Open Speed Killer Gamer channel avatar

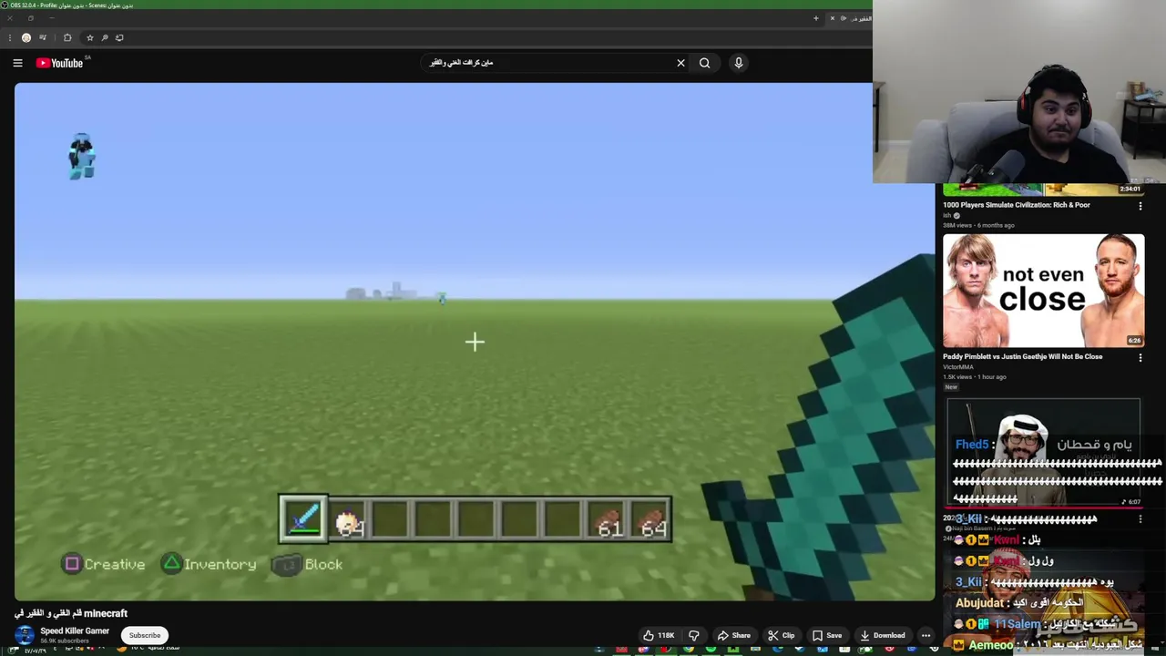pyautogui.click(x=25, y=635)
